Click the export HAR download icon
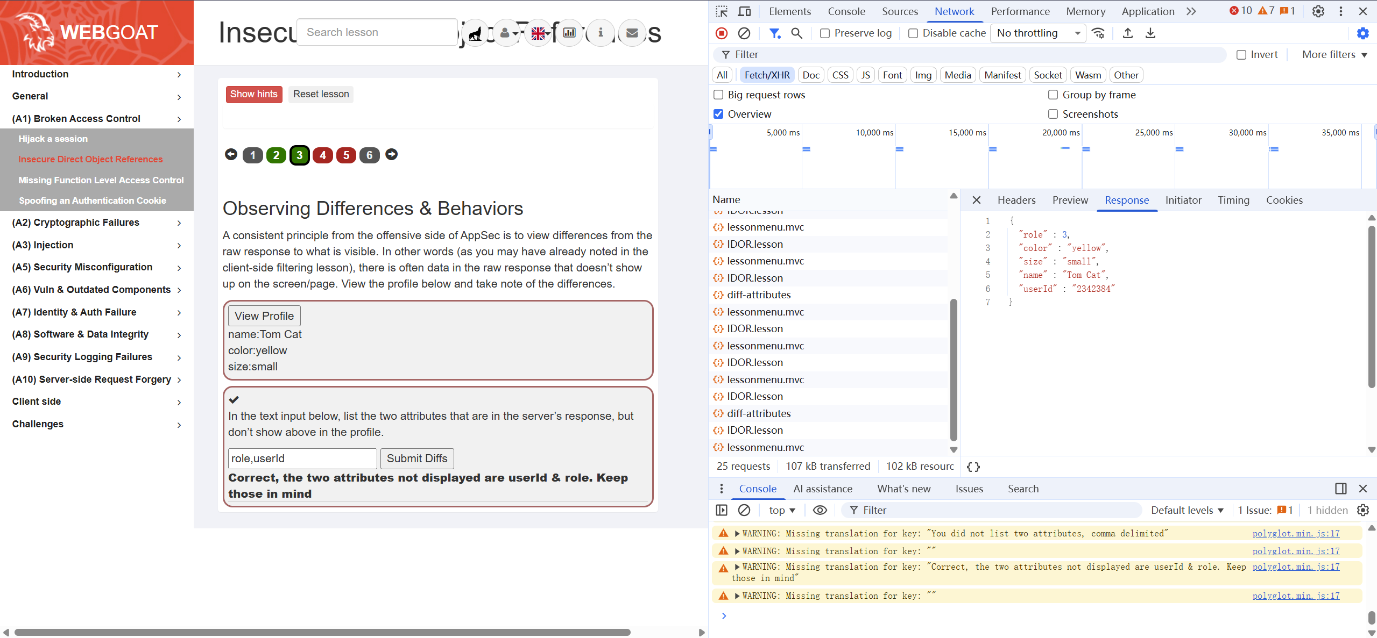 [x=1150, y=33]
